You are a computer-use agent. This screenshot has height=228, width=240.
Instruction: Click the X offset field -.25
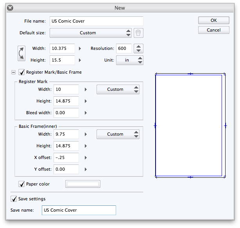pos(66,157)
